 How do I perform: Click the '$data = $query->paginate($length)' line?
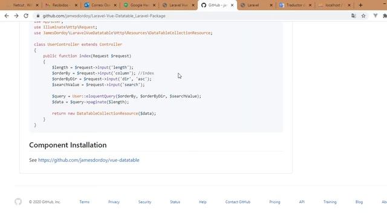(90, 102)
